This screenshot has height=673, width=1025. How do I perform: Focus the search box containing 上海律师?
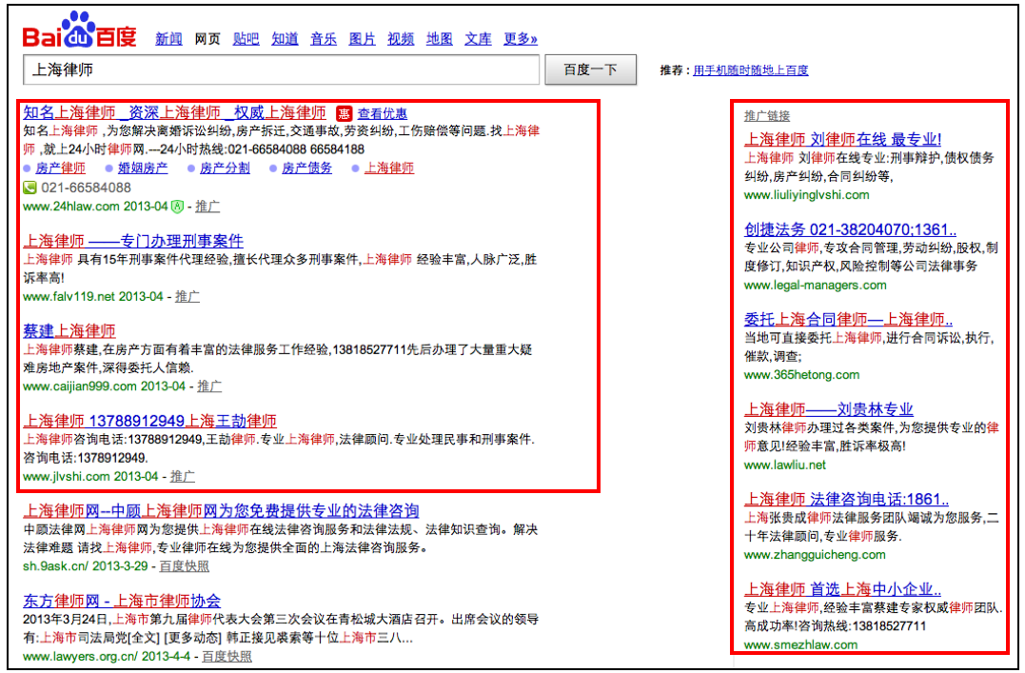(281, 69)
